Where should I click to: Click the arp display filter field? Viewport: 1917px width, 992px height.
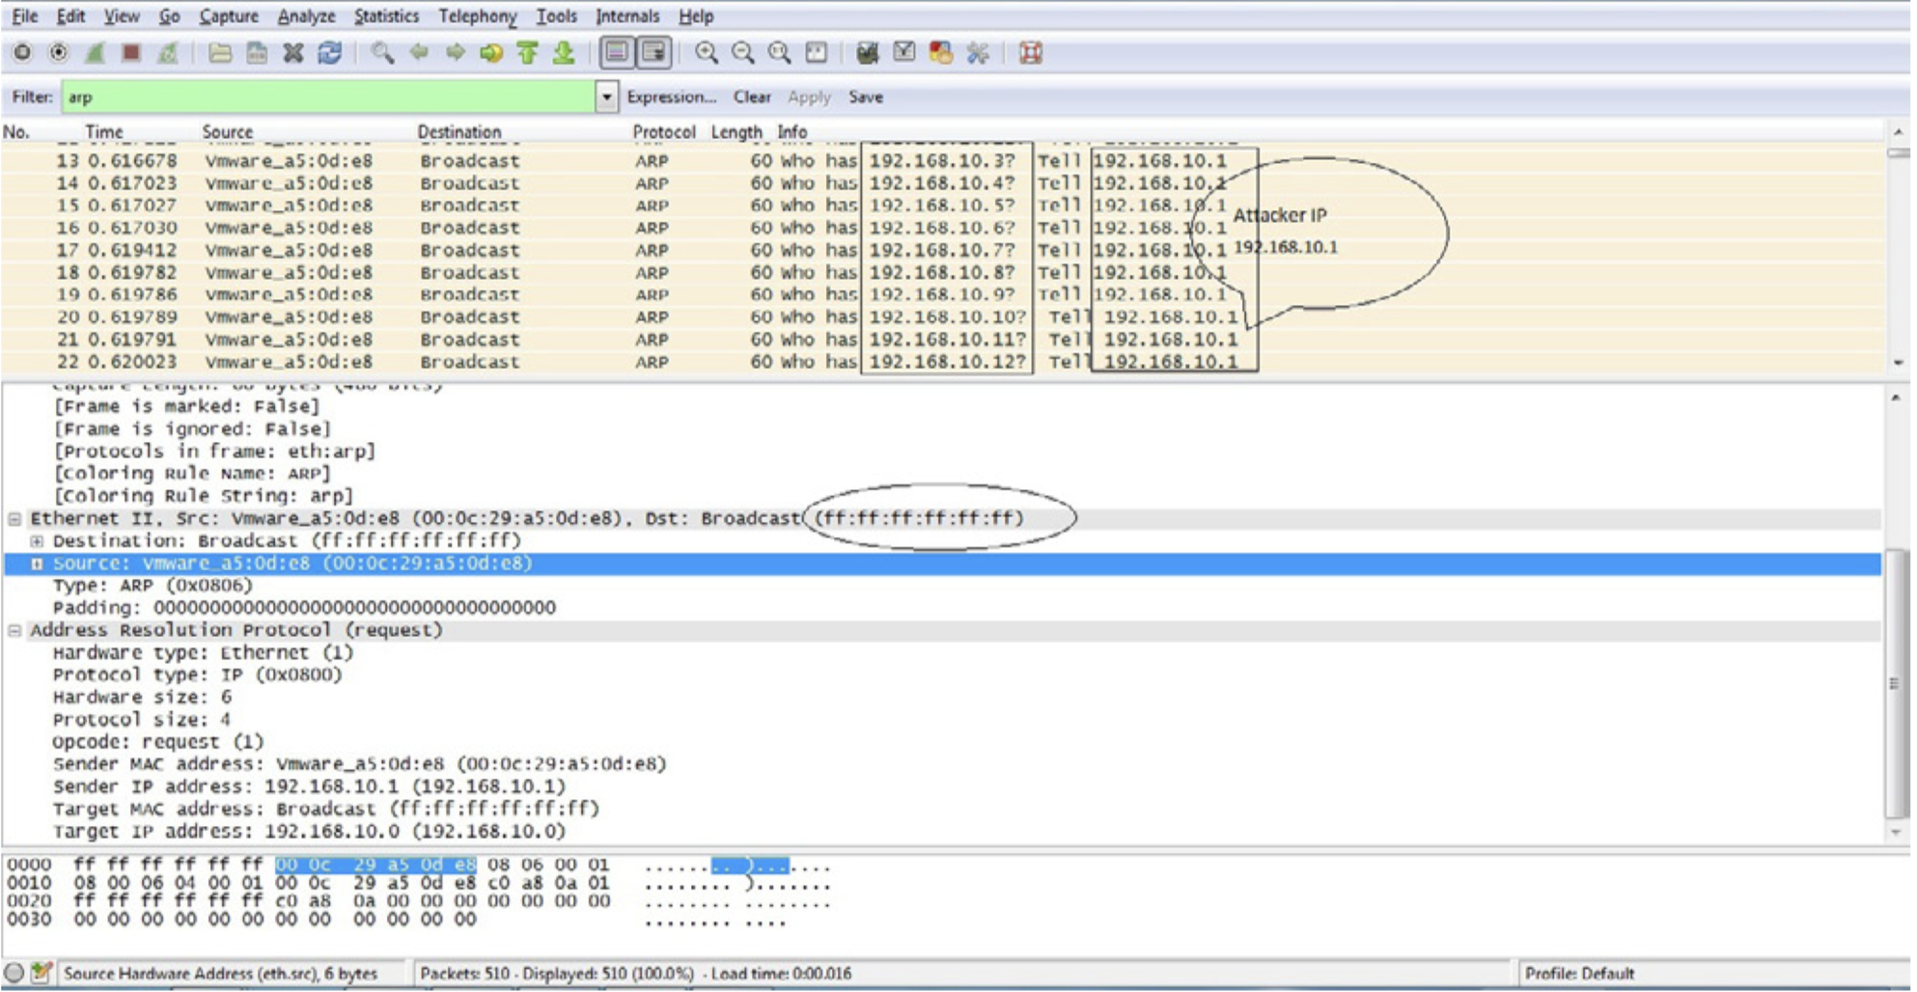point(328,97)
